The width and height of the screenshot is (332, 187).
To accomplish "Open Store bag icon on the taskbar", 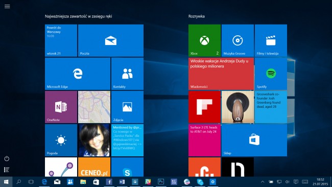I will (x=96, y=182).
